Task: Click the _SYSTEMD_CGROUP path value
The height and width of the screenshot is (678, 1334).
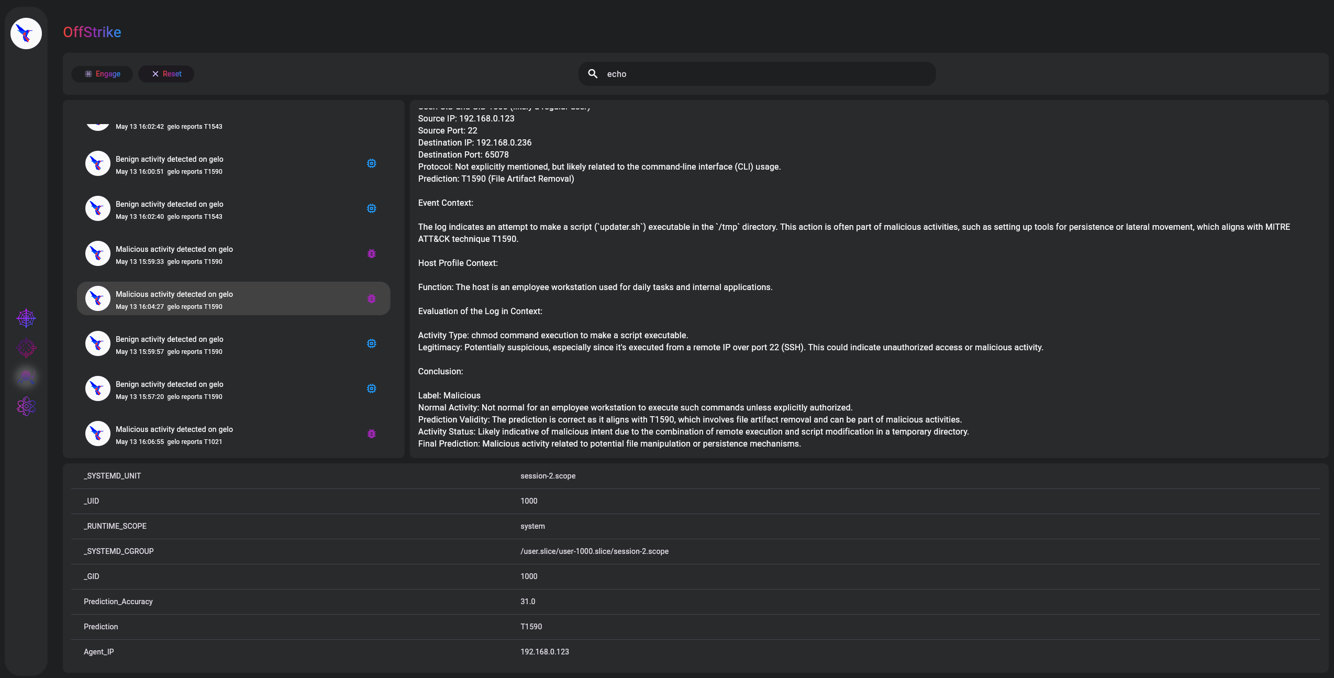Action: tap(594, 551)
